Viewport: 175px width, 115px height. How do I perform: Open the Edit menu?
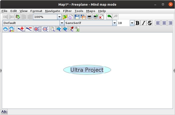click(13, 11)
